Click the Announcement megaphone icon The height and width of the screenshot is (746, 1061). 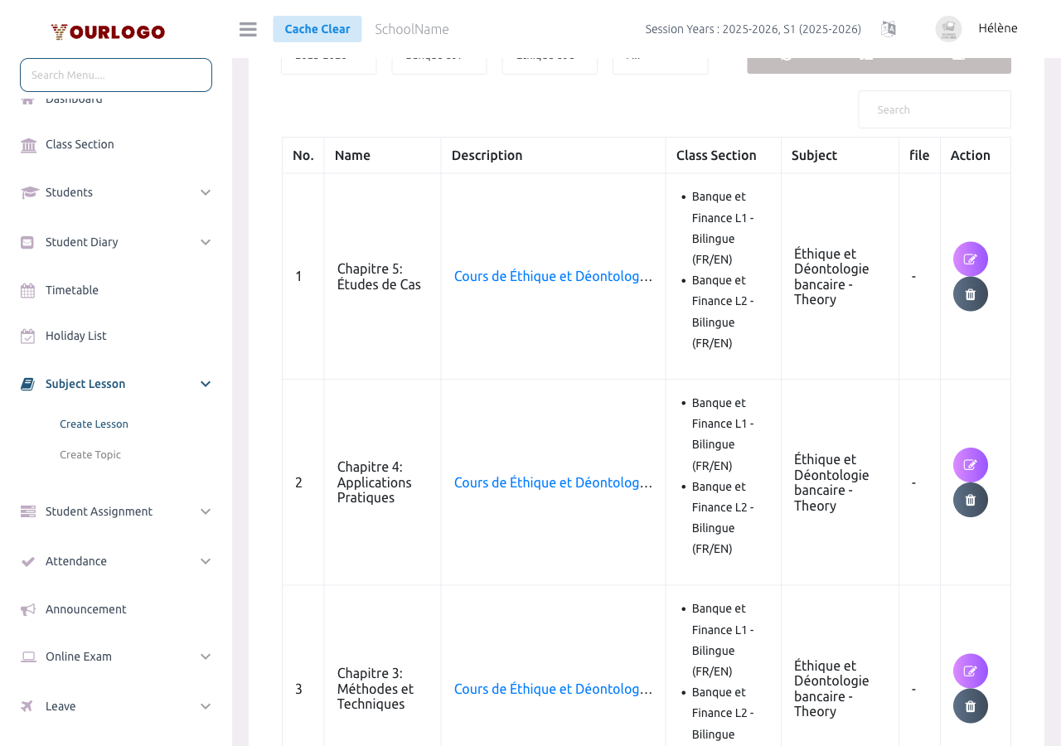[27, 608]
